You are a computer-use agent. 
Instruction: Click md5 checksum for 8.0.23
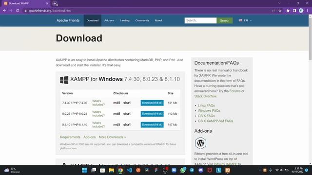tap(117, 114)
